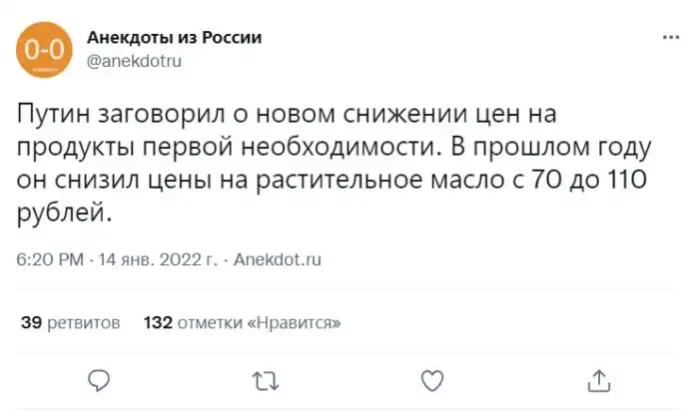Show the отметки «Нравится» list
The width and height of the screenshot is (699, 416).
tap(259, 323)
